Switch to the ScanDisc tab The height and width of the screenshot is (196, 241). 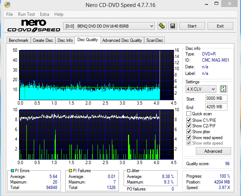click(x=155, y=40)
